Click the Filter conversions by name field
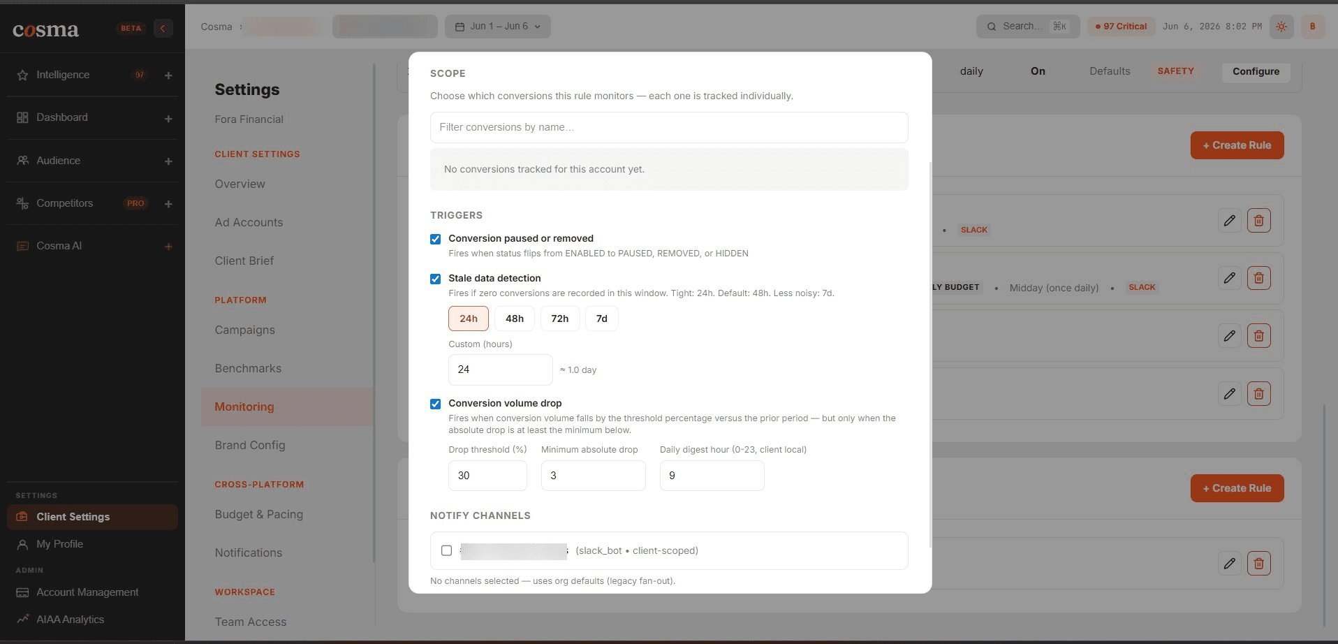This screenshot has height=644, width=1338. [x=669, y=127]
